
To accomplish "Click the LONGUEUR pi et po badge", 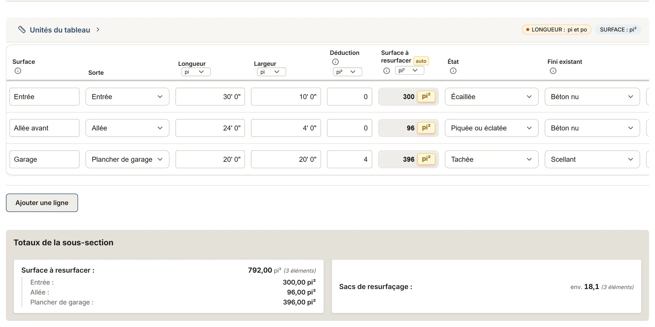I will [556, 29].
